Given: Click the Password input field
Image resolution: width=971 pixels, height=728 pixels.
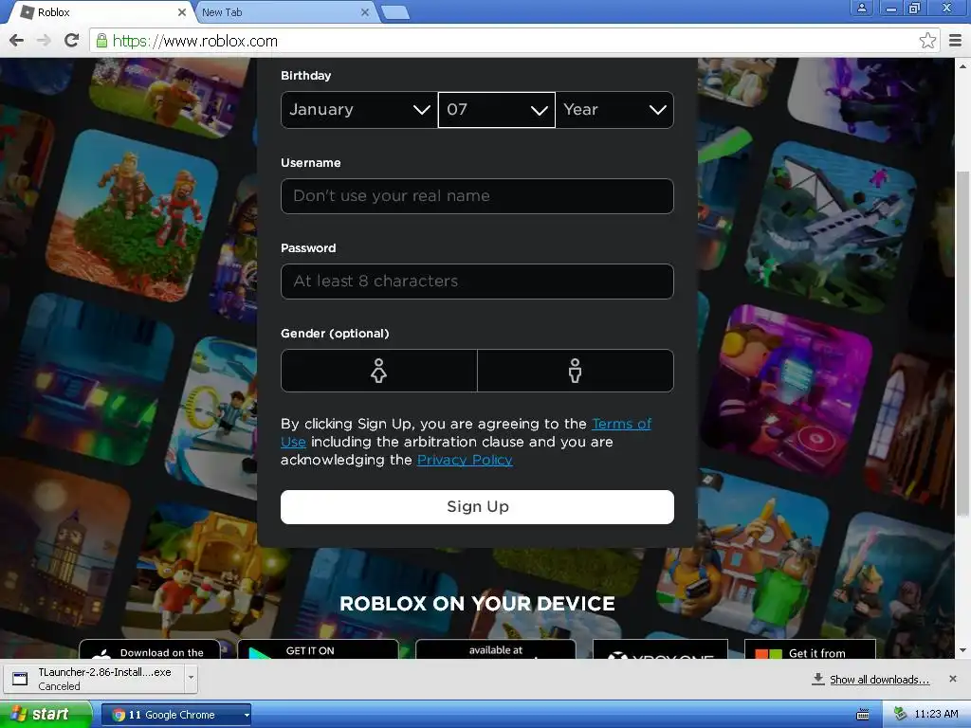Looking at the screenshot, I should (x=477, y=282).
